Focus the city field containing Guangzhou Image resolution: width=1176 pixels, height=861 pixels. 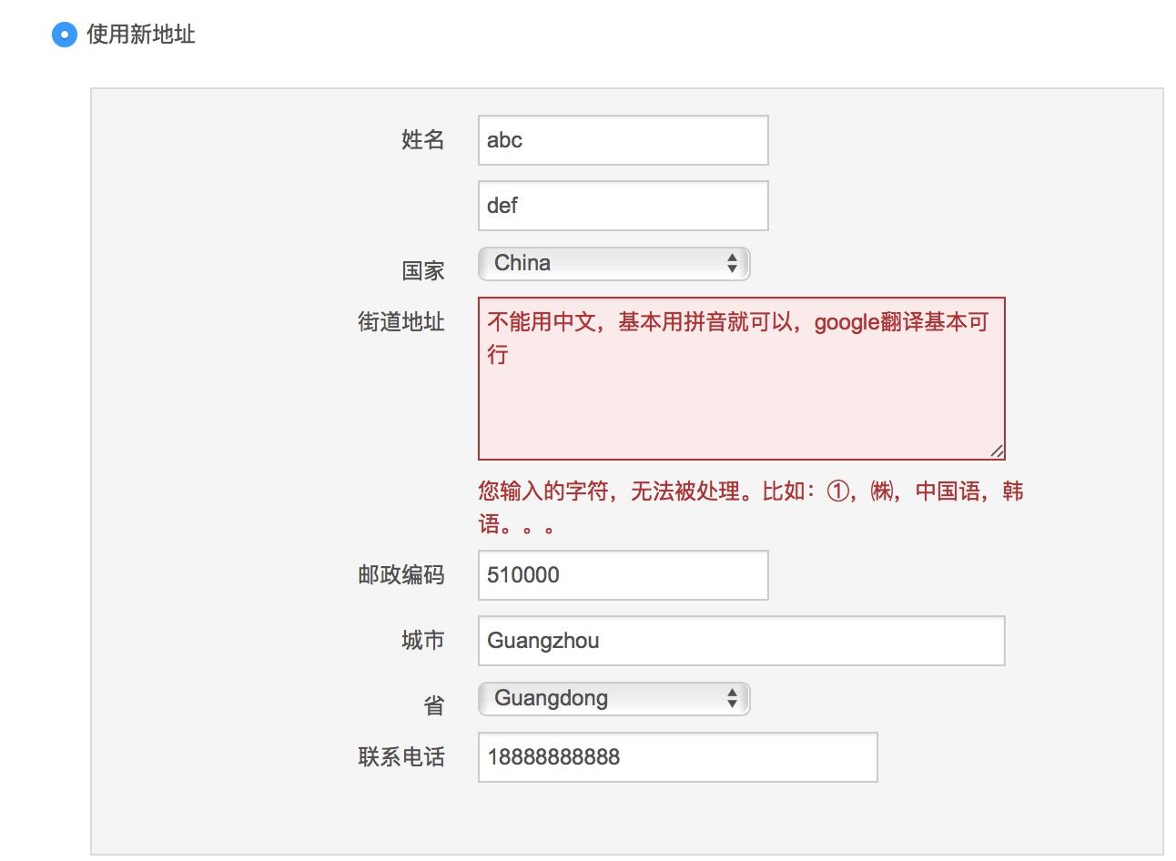click(x=741, y=641)
